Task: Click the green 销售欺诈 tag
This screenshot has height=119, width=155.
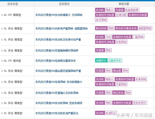Action: pos(101,61)
